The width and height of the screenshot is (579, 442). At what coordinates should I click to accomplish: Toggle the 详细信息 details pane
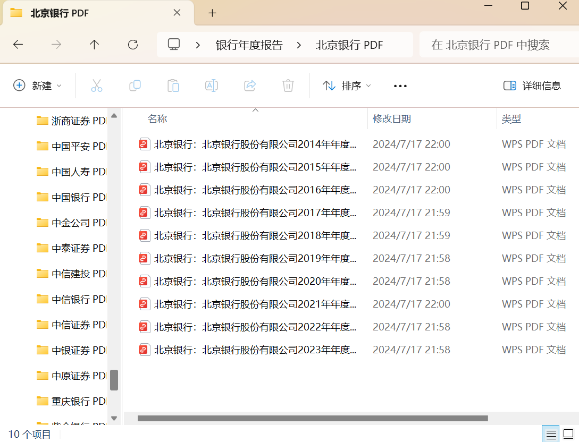click(x=532, y=86)
